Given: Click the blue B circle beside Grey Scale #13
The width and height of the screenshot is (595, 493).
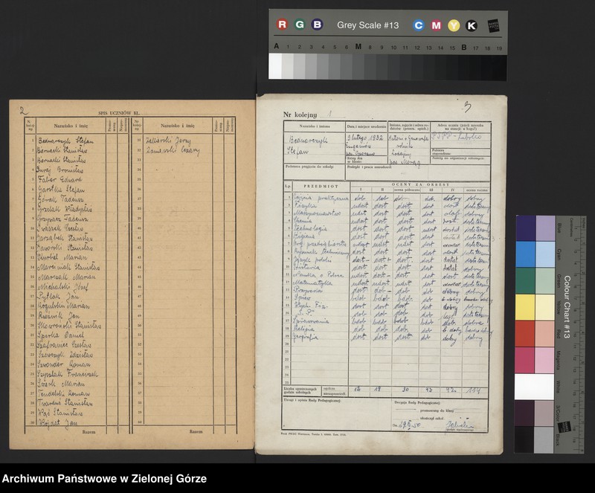Looking at the screenshot, I should (317, 25).
